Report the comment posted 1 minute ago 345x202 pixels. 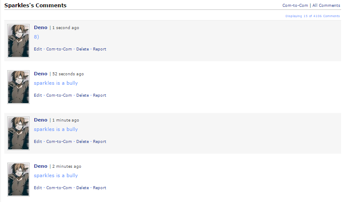point(99,142)
